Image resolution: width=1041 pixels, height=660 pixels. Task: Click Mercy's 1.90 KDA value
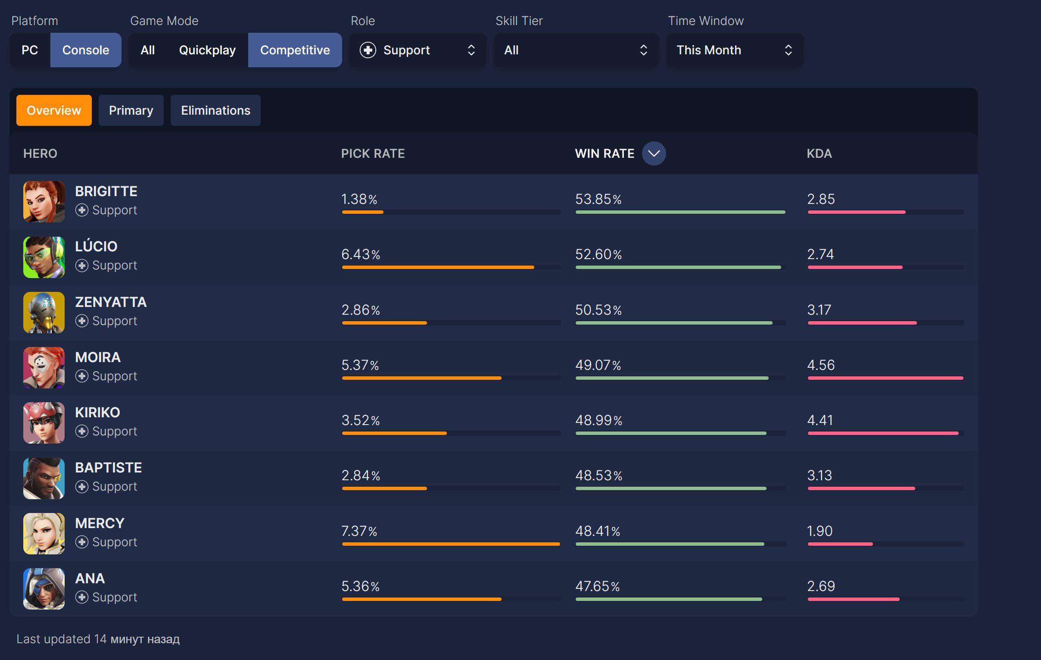pyautogui.click(x=820, y=531)
